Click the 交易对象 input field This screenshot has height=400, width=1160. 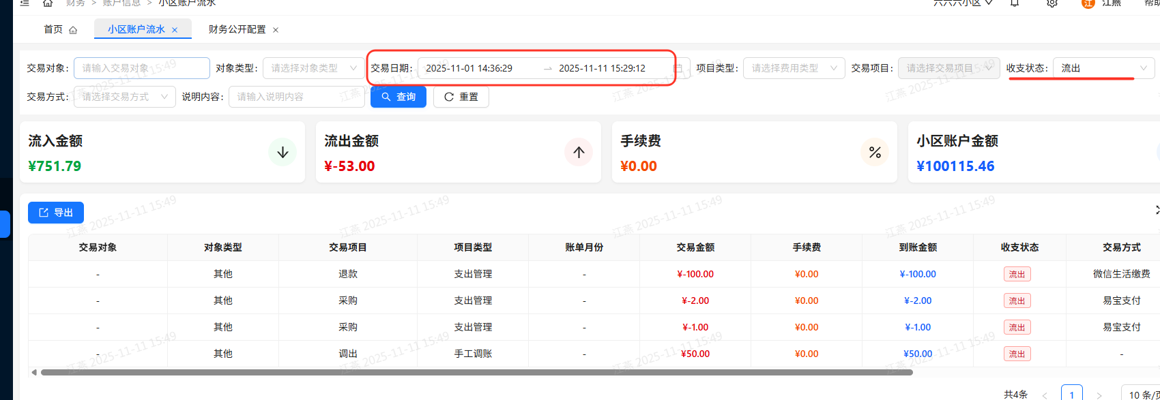141,68
